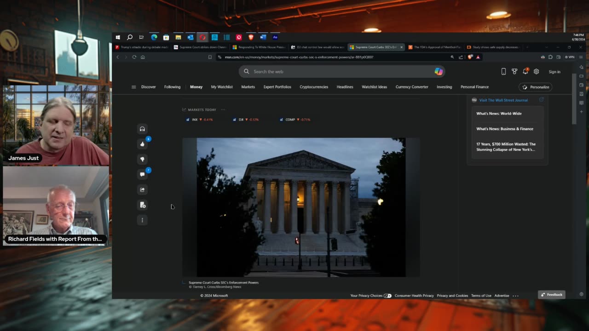Click the COMP market ticker
The width and height of the screenshot is (589, 331).
(x=295, y=120)
